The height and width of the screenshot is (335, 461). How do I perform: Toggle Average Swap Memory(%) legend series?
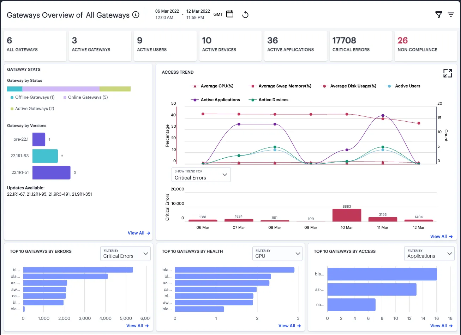click(280, 86)
